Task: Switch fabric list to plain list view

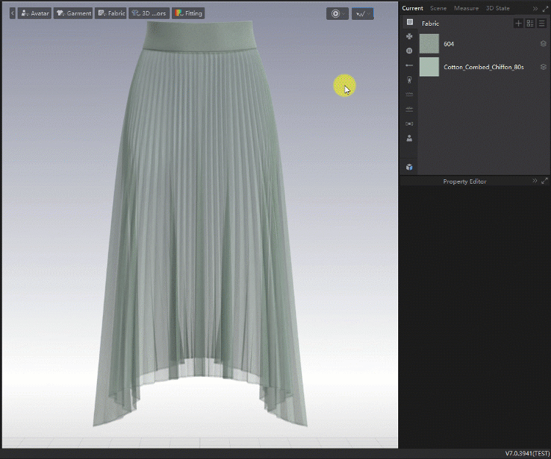Action: pos(541,24)
